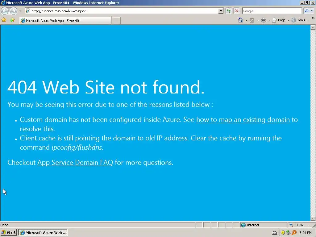Click the Back navigation arrow

click(5, 11)
